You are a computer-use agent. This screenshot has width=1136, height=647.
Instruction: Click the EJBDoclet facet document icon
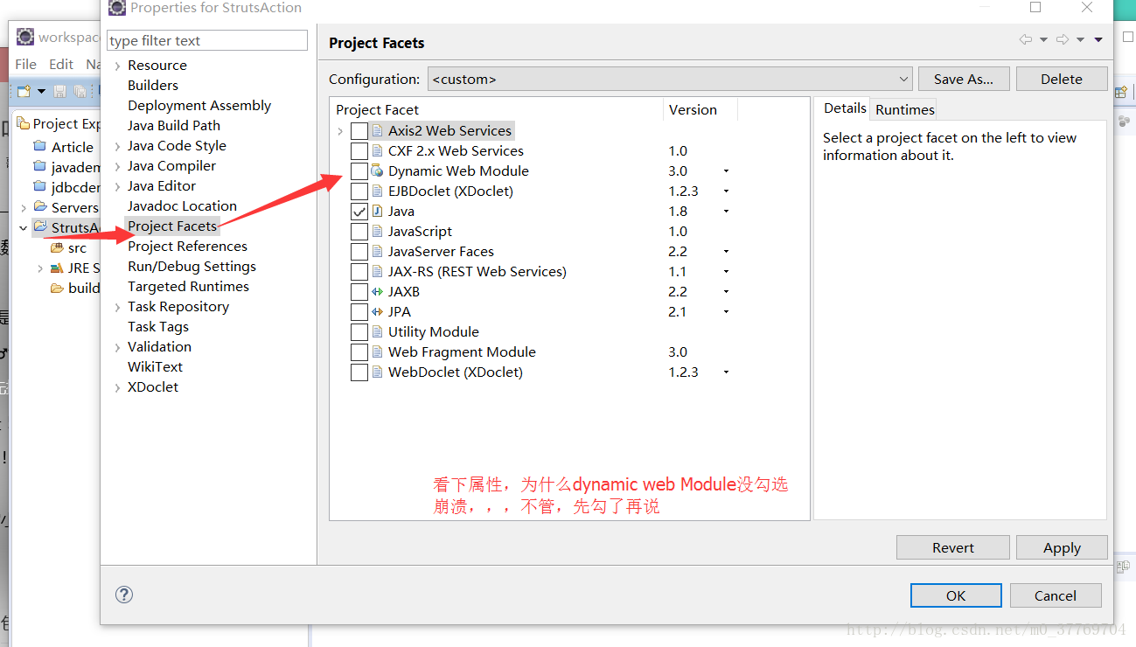pos(377,191)
